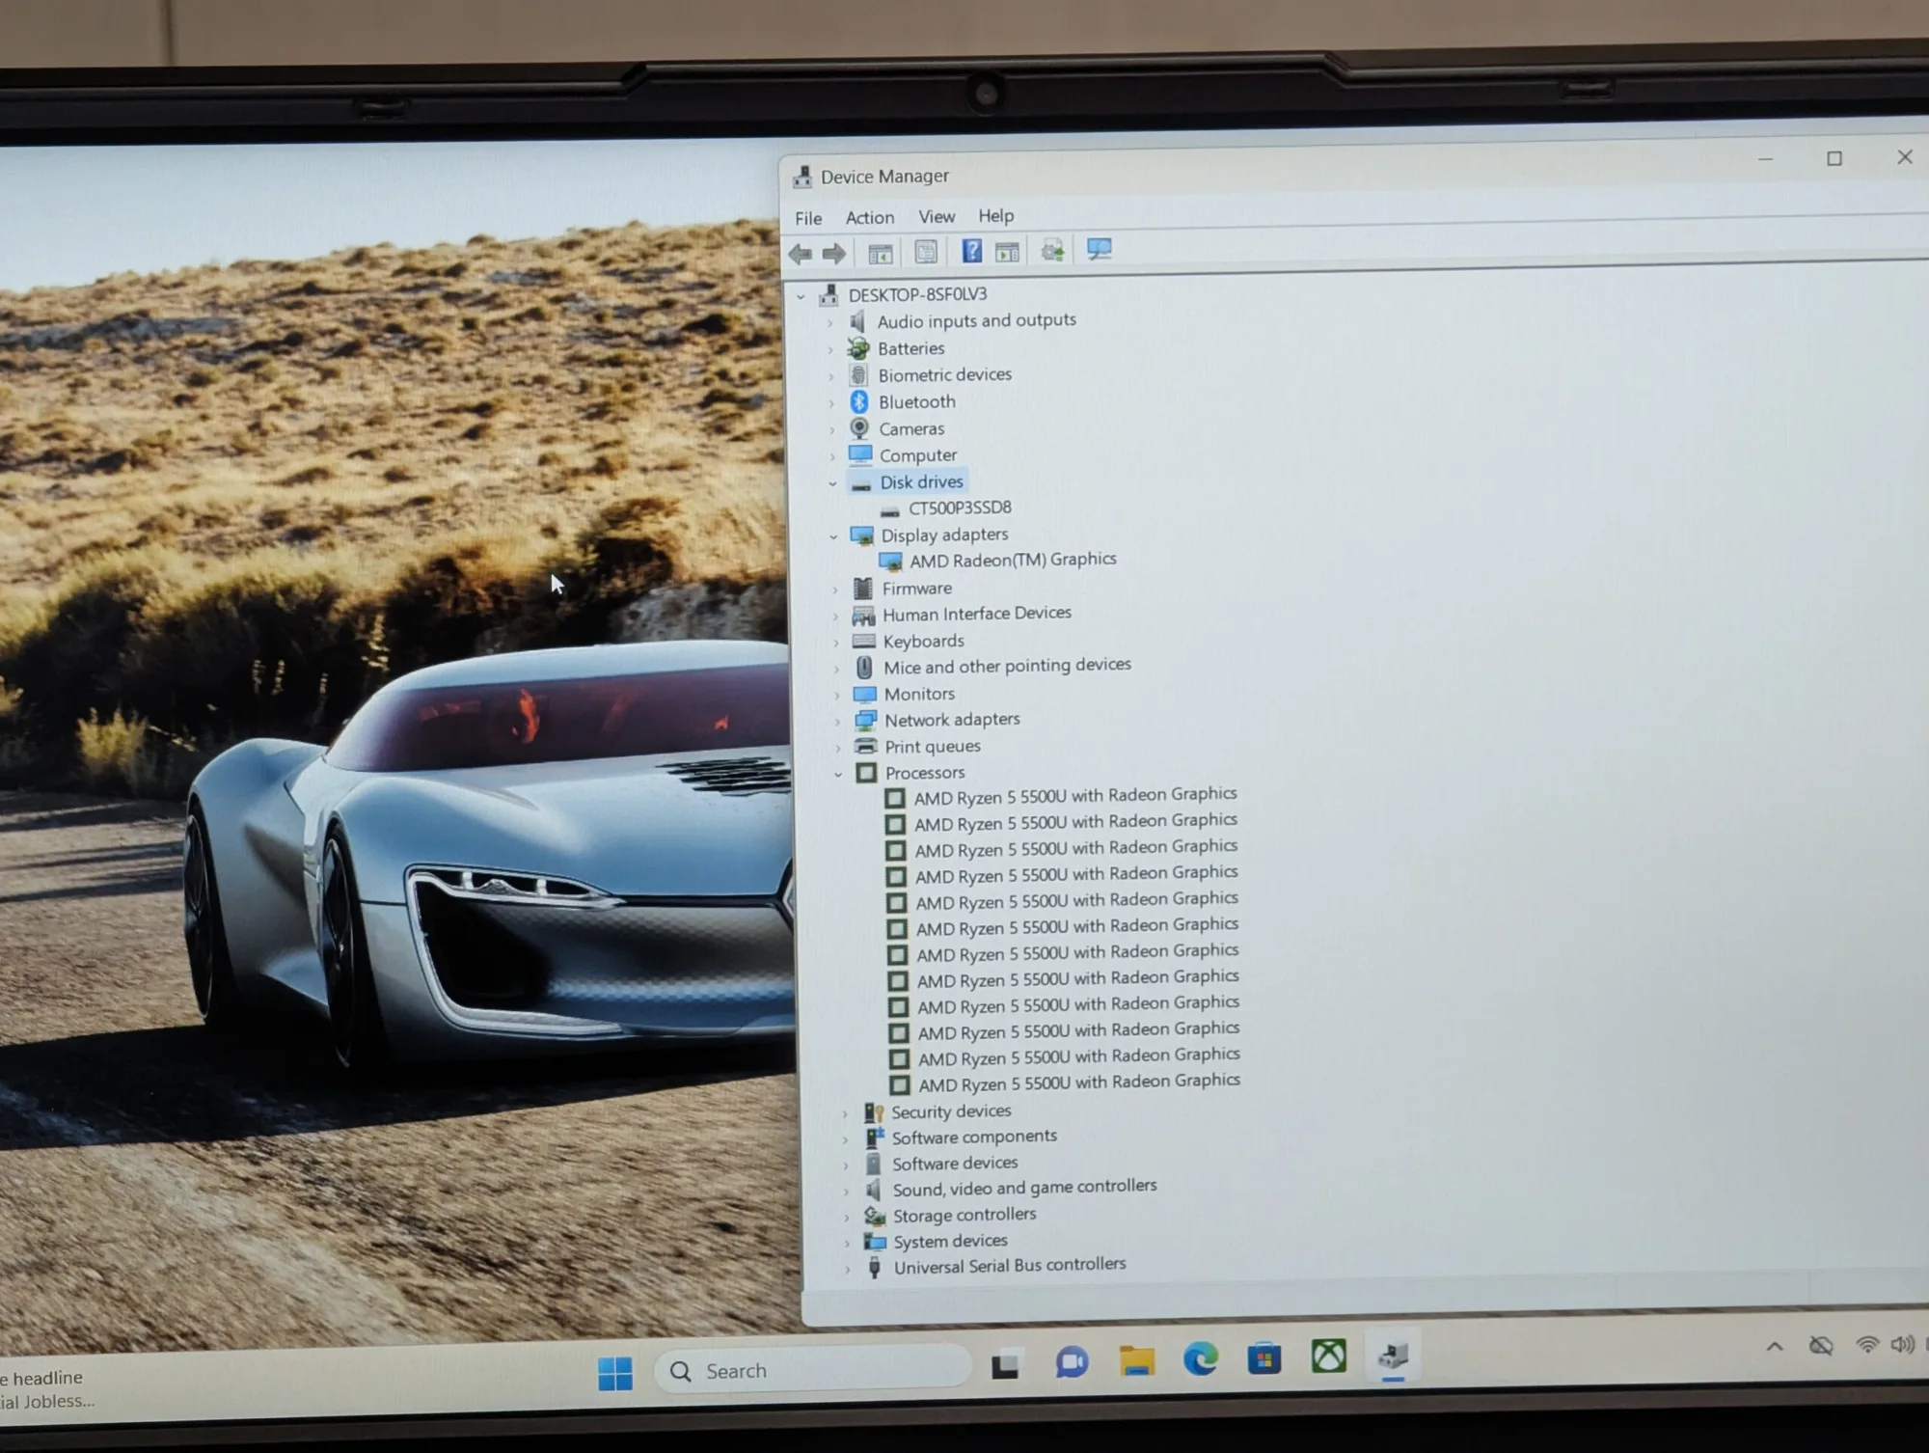Expand Audio inputs and outputs category
Image resolution: width=1929 pixels, height=1453 pixels.
pyautogui.click(x=830, y=323)
